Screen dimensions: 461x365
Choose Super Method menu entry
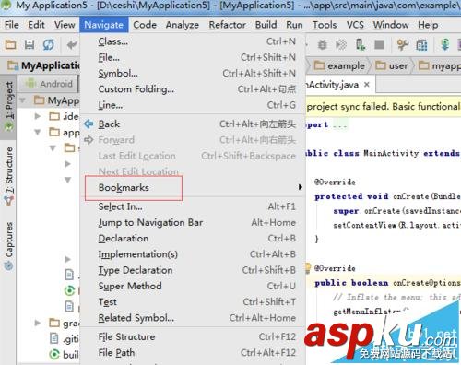pos(193,286)
